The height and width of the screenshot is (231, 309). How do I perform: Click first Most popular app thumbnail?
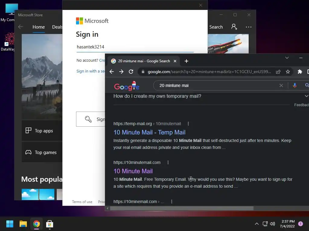(38, 194)
